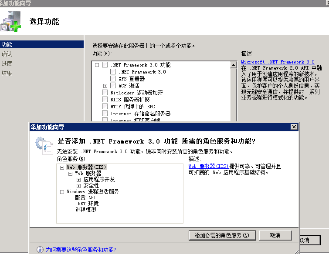Click the BitLocker 驱动器加密 feature label
This screenshot has width=329, height=254.
136,93
